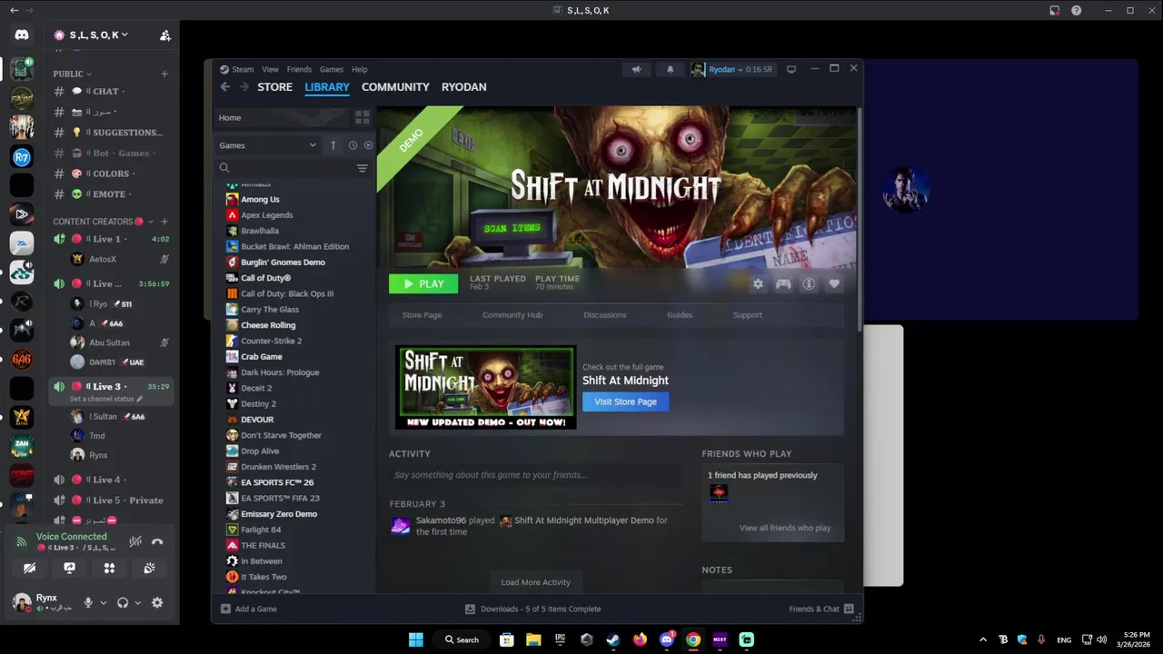The height and width of the screenshot is (654, 1163).
Task: Click Add a Game link
Action: [249, 609]
